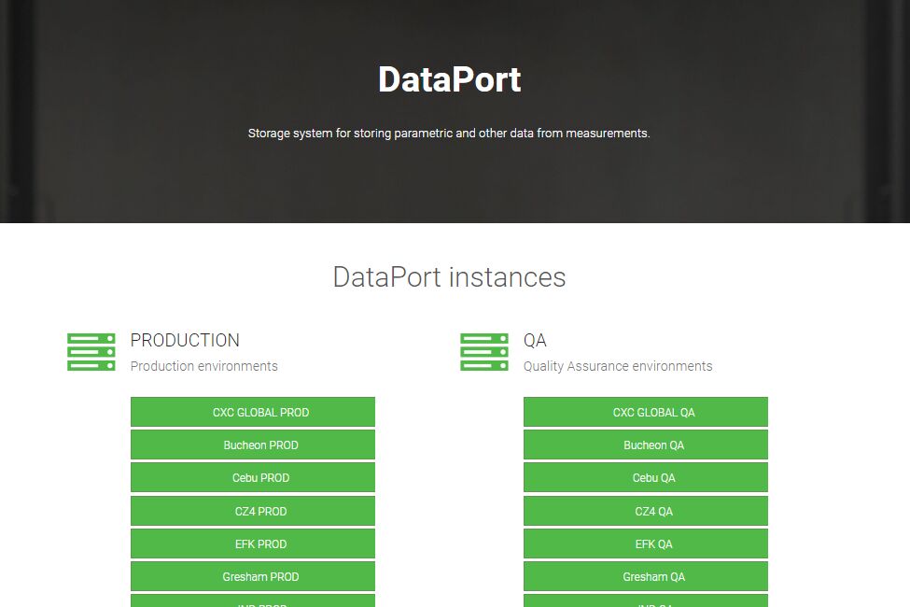Launch the EFK QA instance

pos(645,543)
